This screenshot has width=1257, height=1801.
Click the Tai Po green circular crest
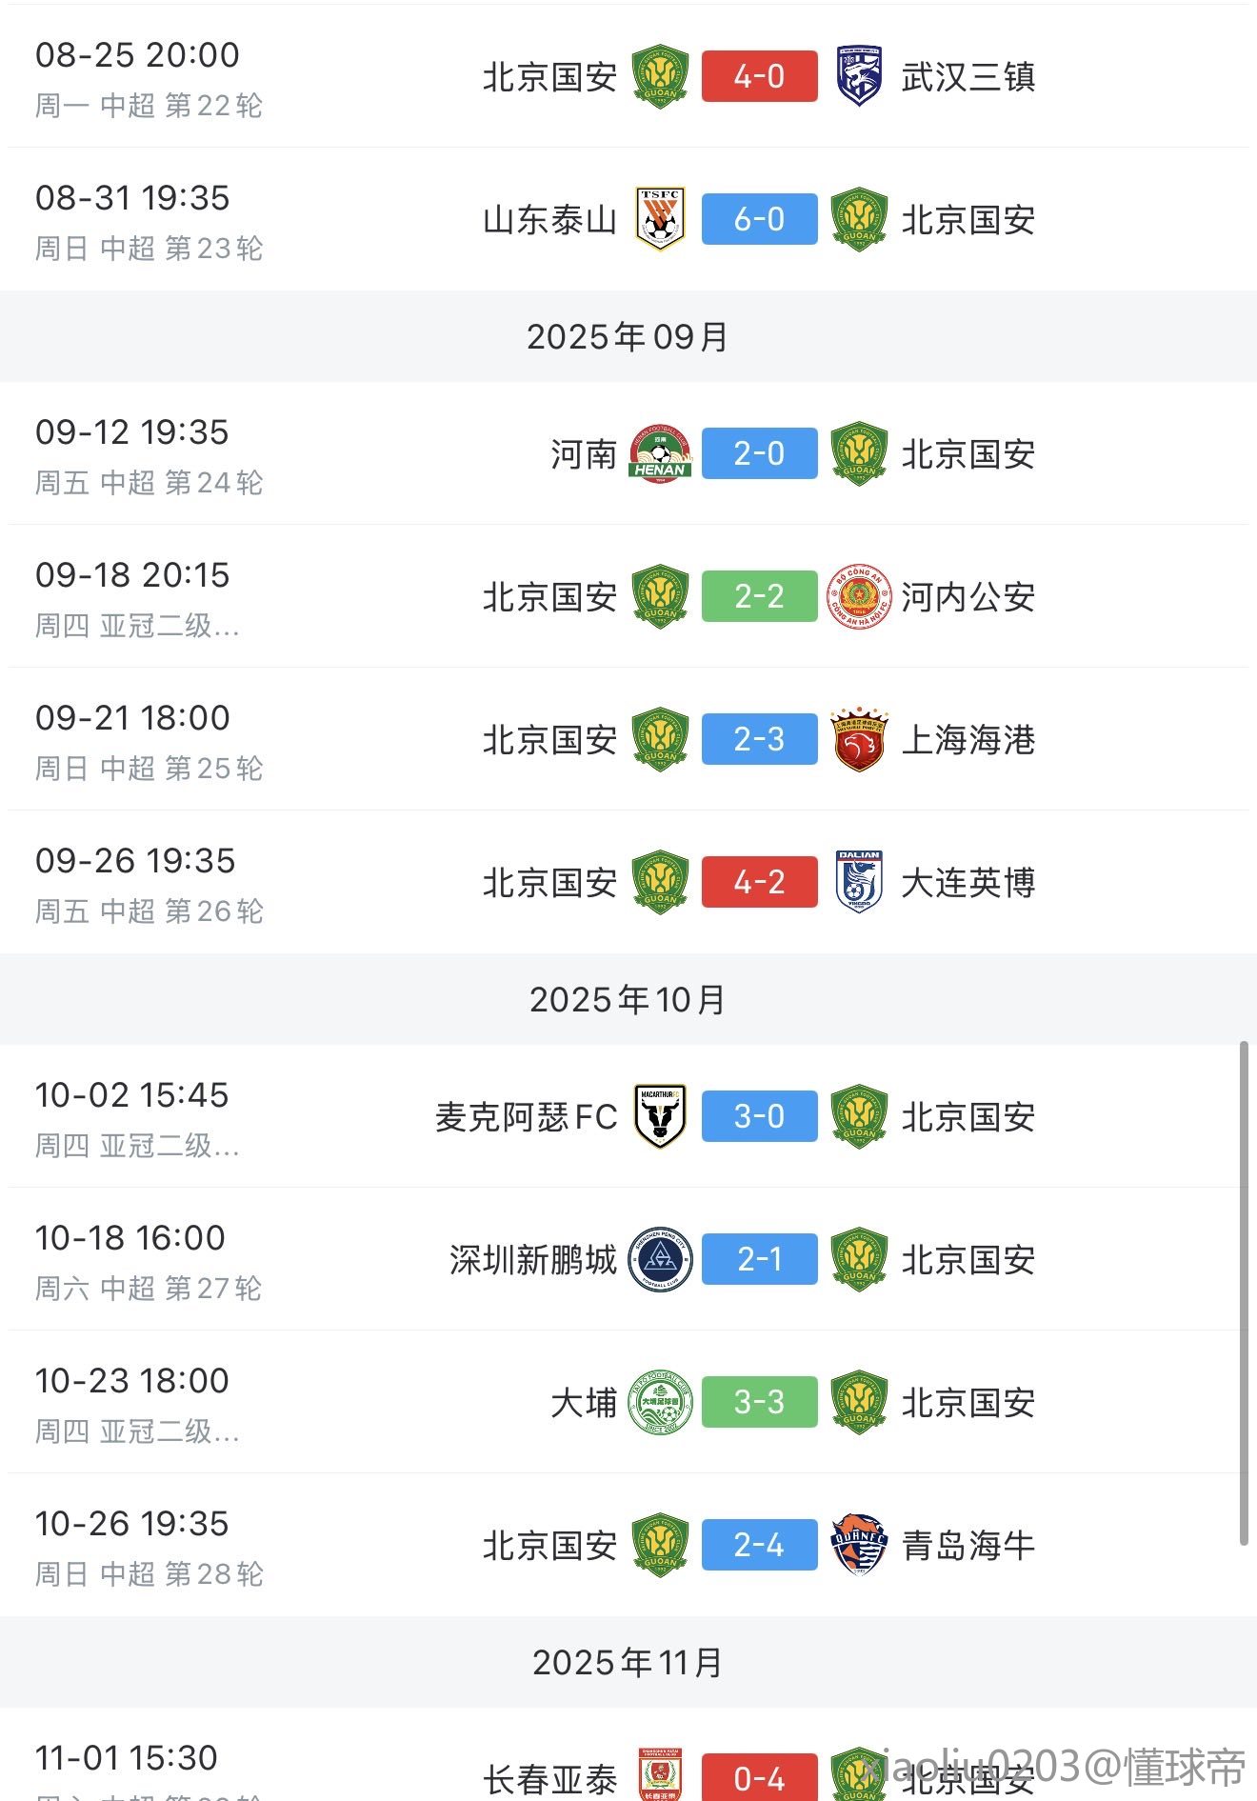[660, 1402]
